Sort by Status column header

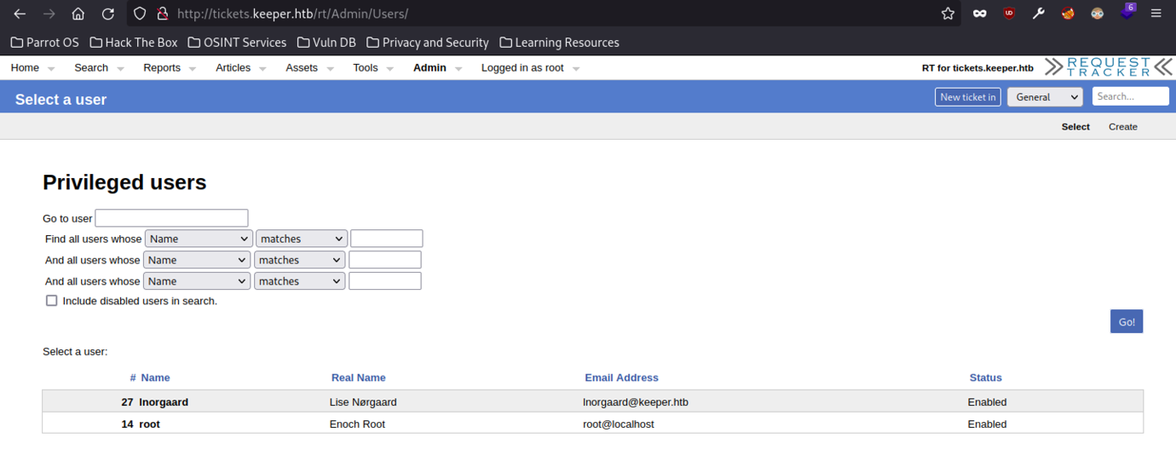pos(985,378)
